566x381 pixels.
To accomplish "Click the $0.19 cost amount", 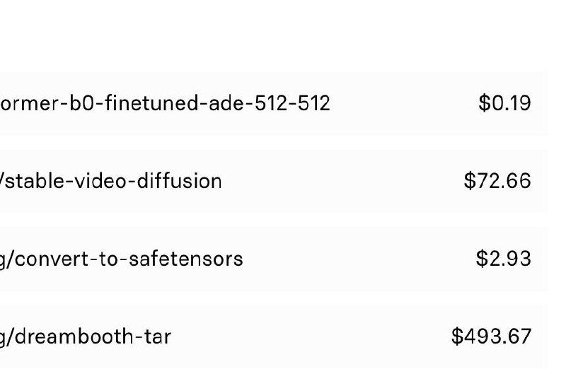I will [504, 104].
